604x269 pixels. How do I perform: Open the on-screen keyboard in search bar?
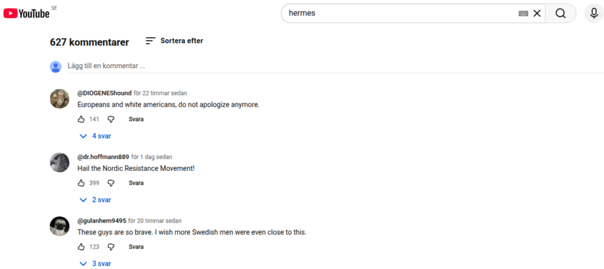[523, 13]
